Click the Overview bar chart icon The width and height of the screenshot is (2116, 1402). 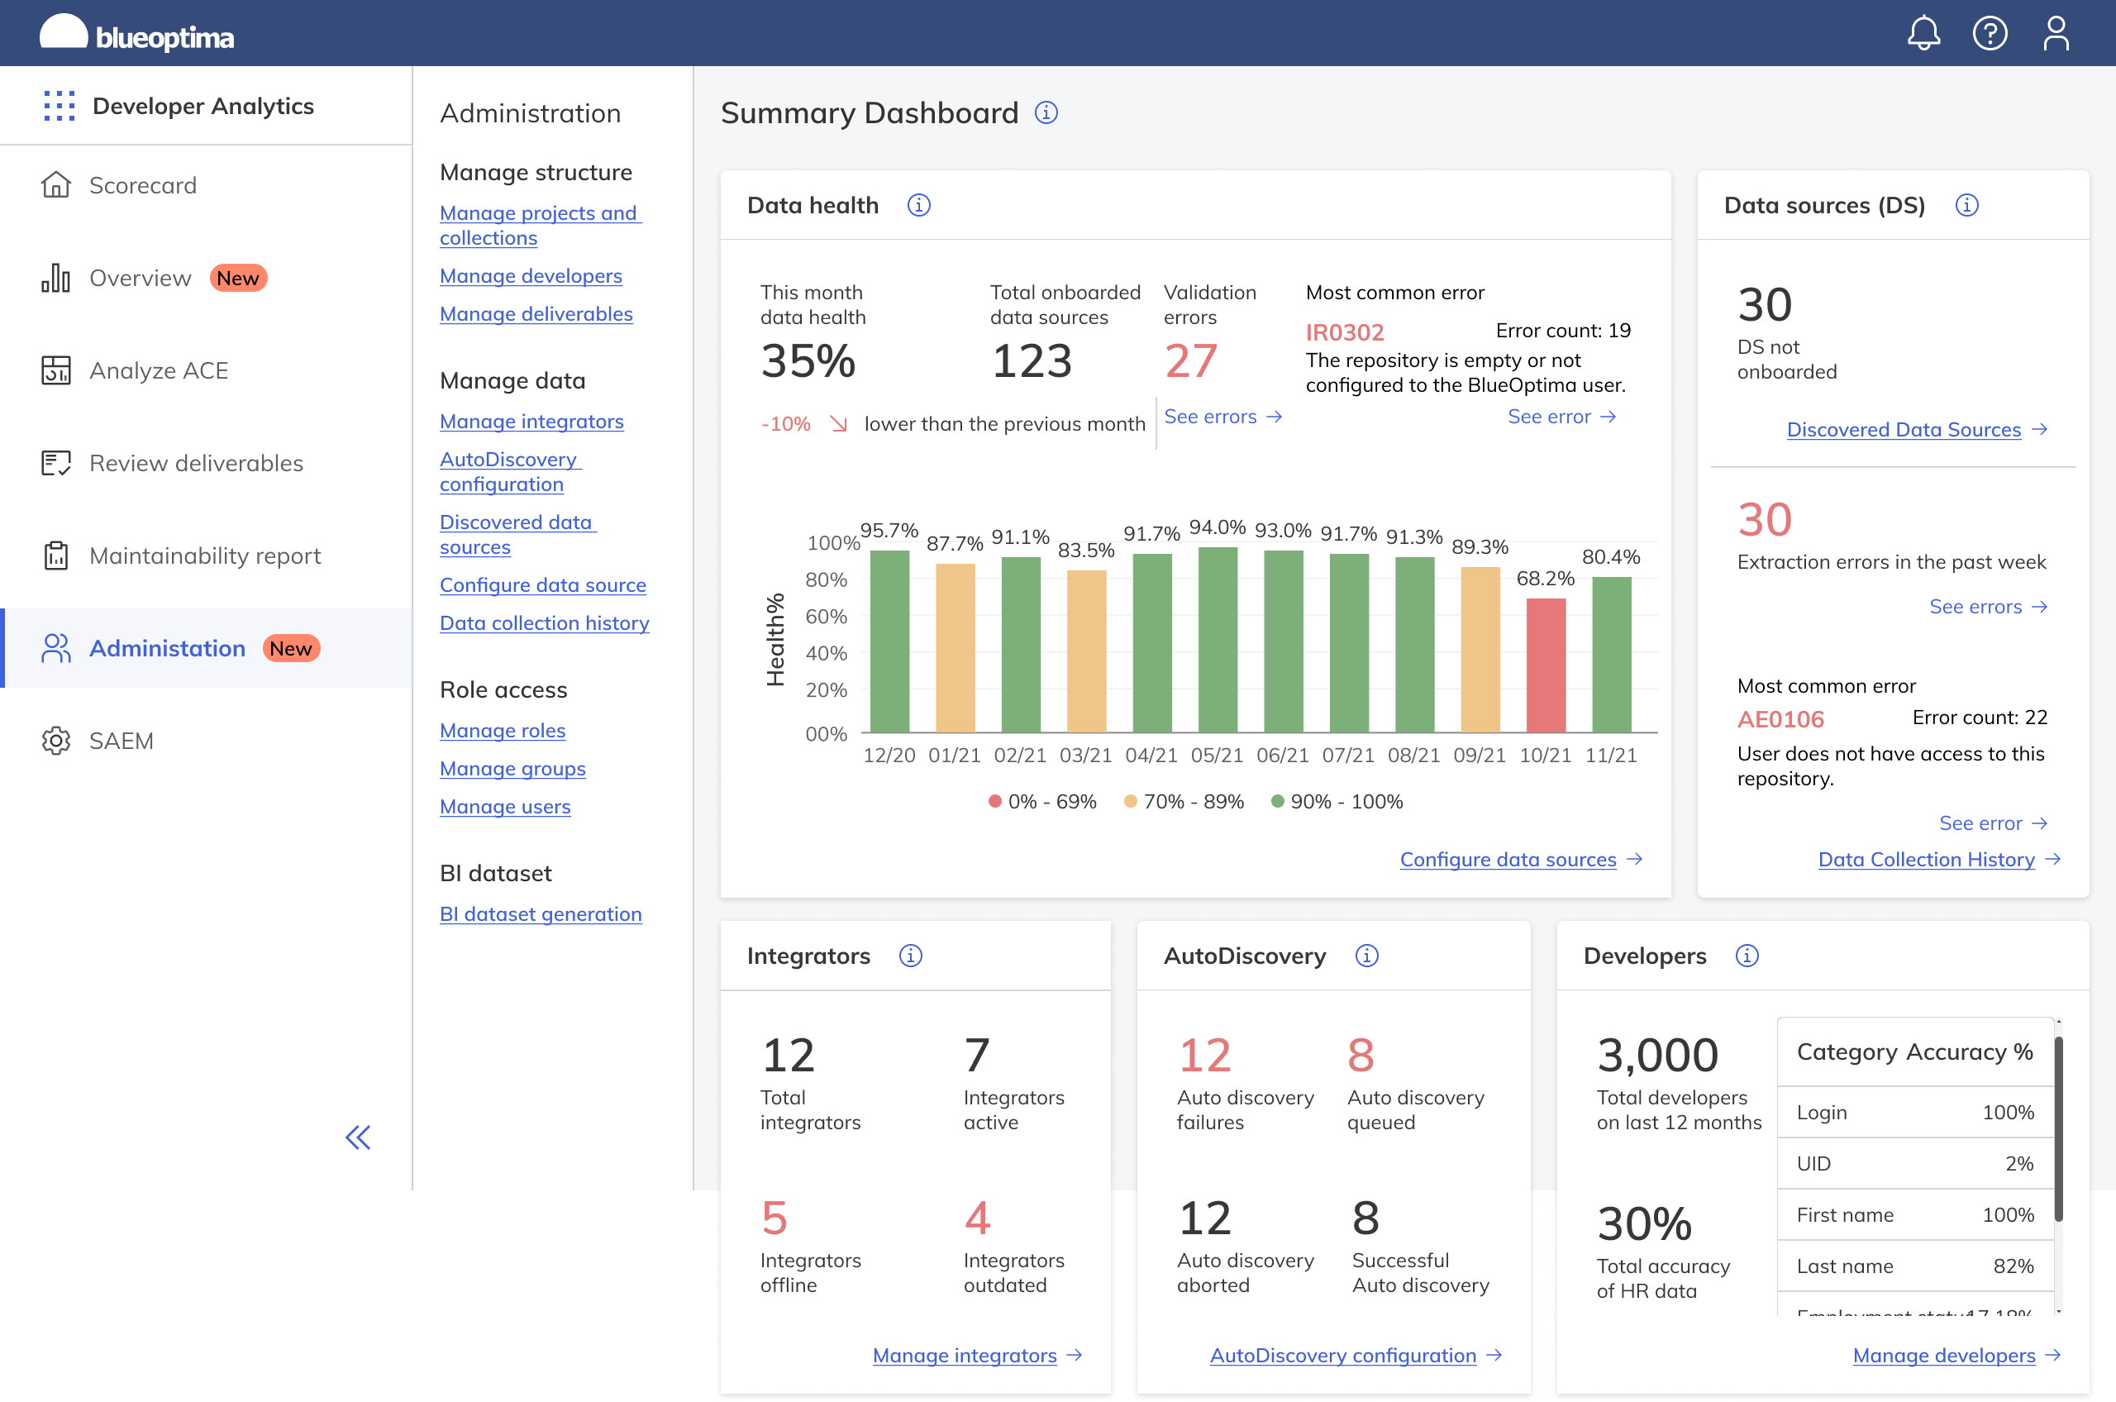point(55,278)
